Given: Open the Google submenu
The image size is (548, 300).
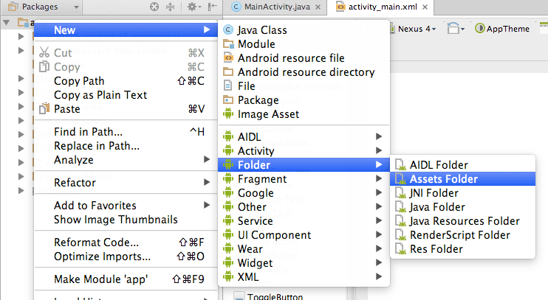Looking at the screenshot, I should tap(304, 193).
